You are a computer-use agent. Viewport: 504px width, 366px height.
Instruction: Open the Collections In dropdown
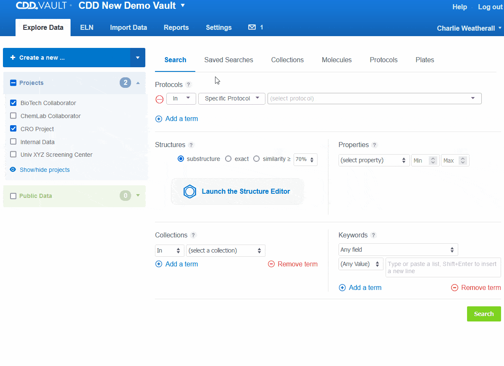pyautogui.click(x=170, y=251)
